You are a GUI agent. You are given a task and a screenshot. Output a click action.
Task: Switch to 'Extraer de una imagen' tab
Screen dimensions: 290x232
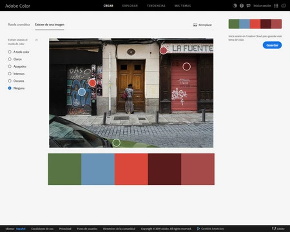pos(50,24)
